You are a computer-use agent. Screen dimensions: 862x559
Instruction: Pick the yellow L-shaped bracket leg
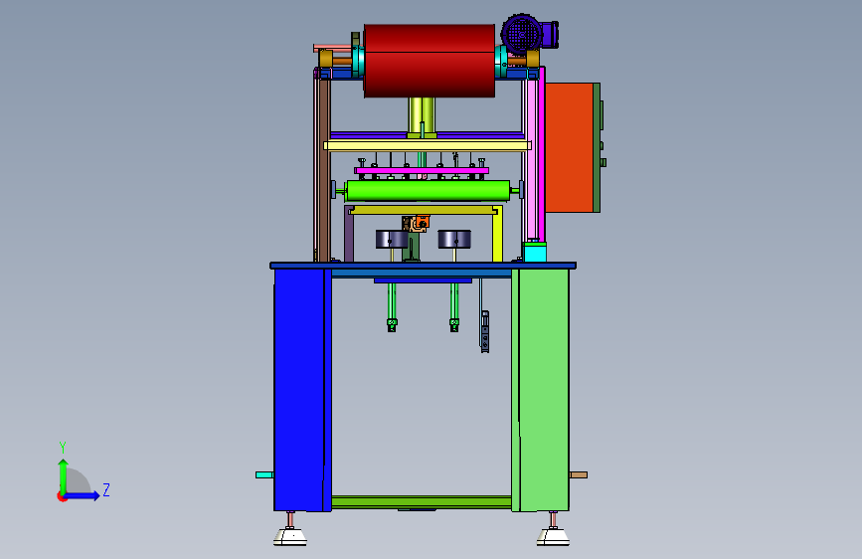pyautogui.click(x=497, y=234)
